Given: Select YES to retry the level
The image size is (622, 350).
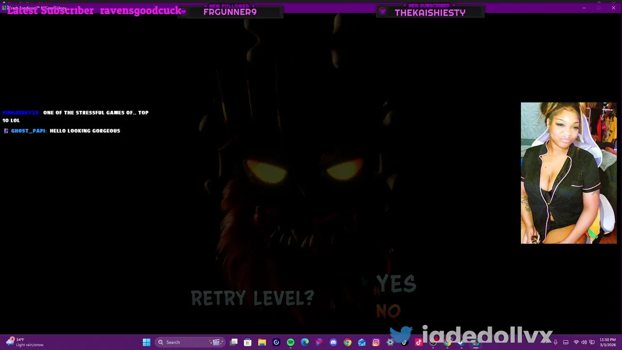Looking at the screenshot, I should [x=396, y=283].
